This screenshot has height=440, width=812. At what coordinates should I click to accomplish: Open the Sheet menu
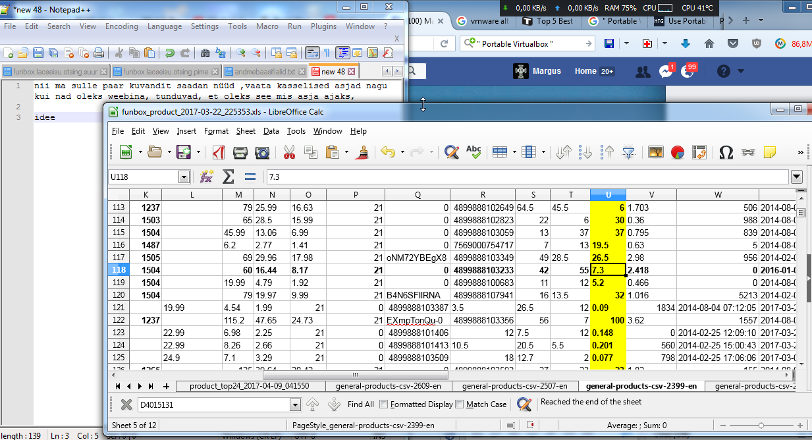(246, 131)
